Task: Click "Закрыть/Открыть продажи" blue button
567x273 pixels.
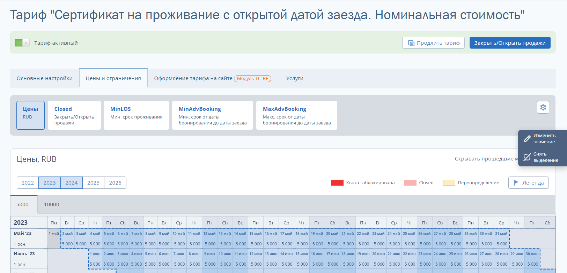Action: click(x=510, y=43)
